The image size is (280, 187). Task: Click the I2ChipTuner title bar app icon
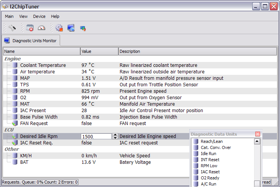(x=5, y=6)
